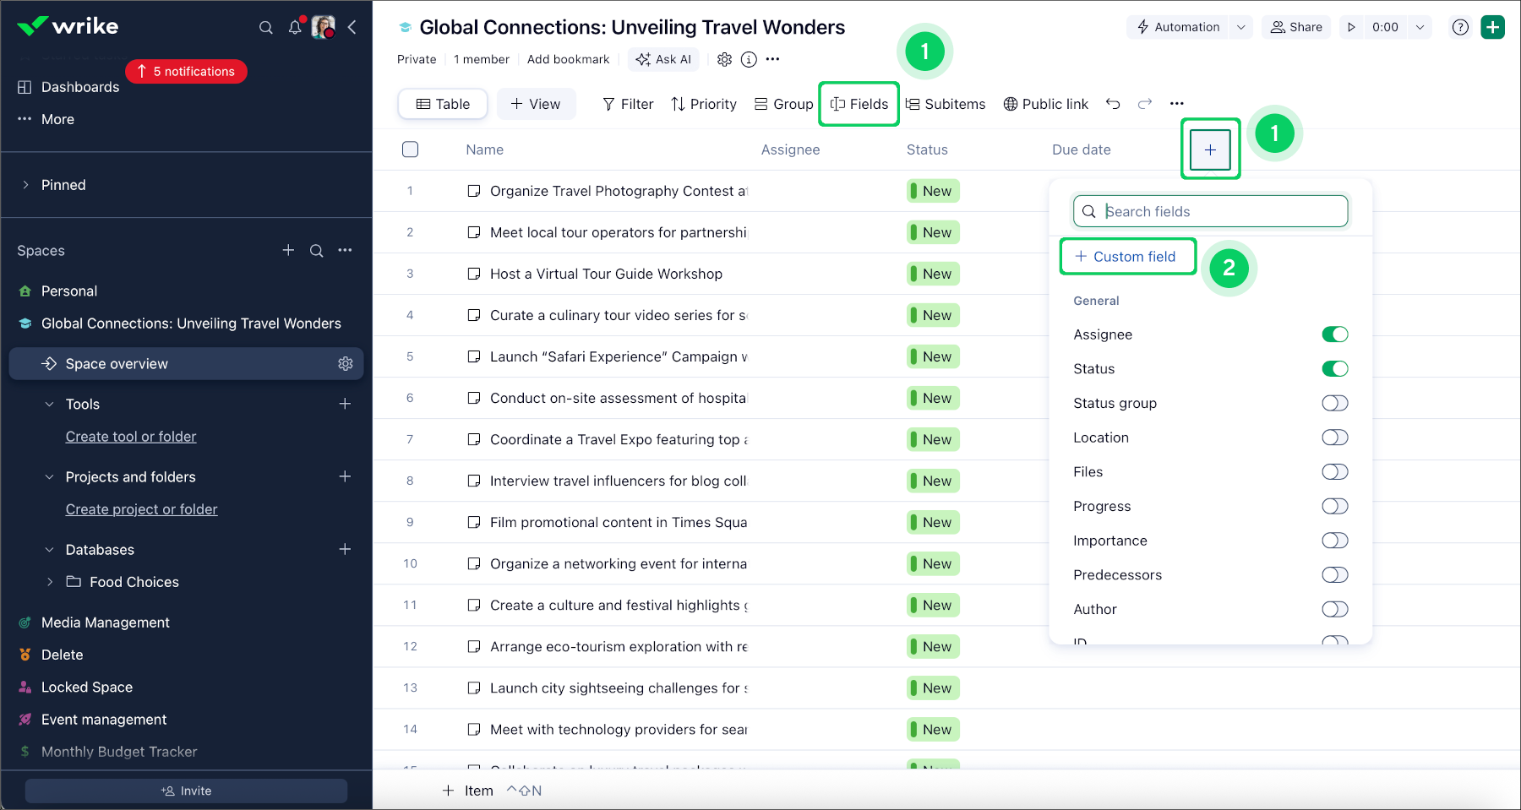Open space settings gear next to Ask AI
1521x810 pixels.
pos(724,59)
